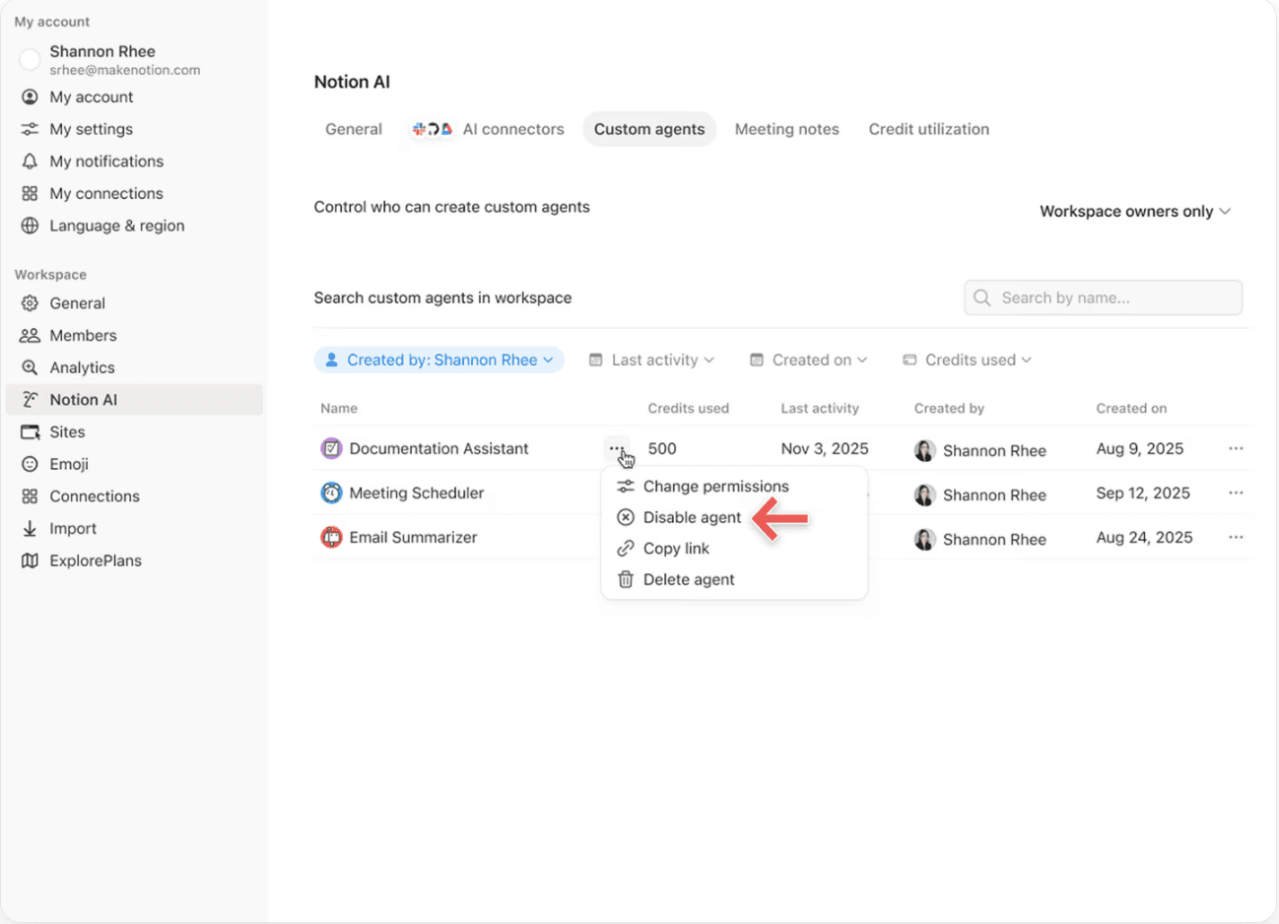Open the Created by: Shannon Rhee filter
The height and width of the screenshot is (924, 1279).
coord(439,360)
